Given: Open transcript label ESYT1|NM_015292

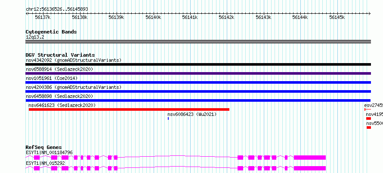Looking at the screenshot, I should 45,163.
